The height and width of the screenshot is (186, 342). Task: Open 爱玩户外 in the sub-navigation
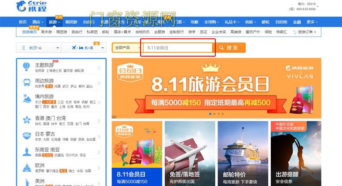point(253,32)
